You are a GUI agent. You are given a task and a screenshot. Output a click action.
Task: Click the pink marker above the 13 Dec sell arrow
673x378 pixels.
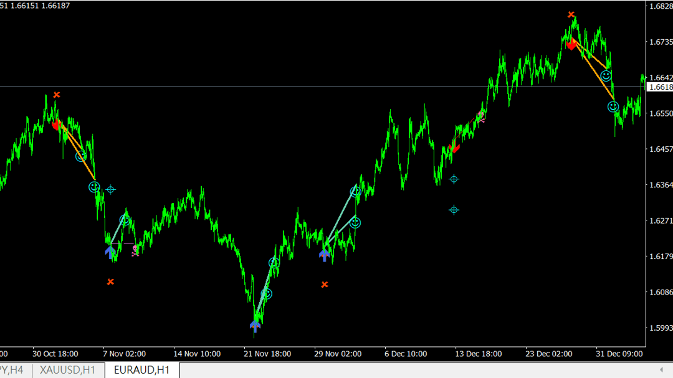point(481,117)
